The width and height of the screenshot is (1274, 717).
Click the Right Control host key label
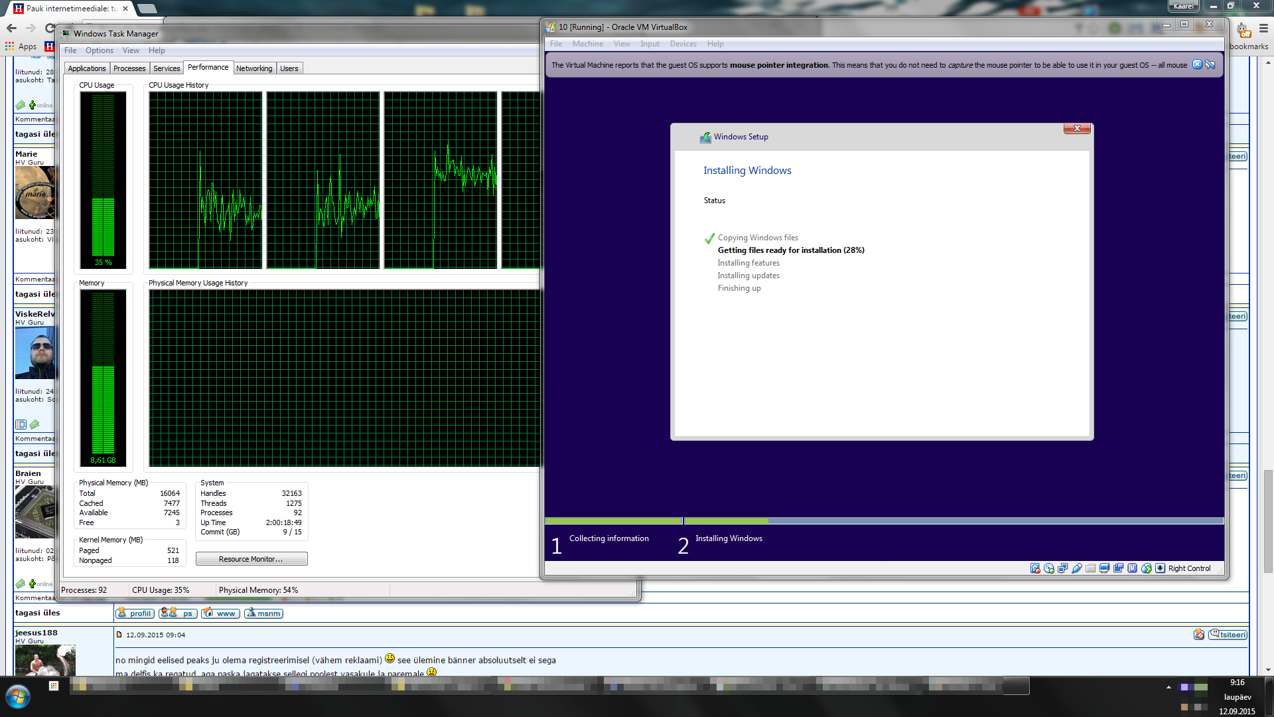[x=1189, y=568]
